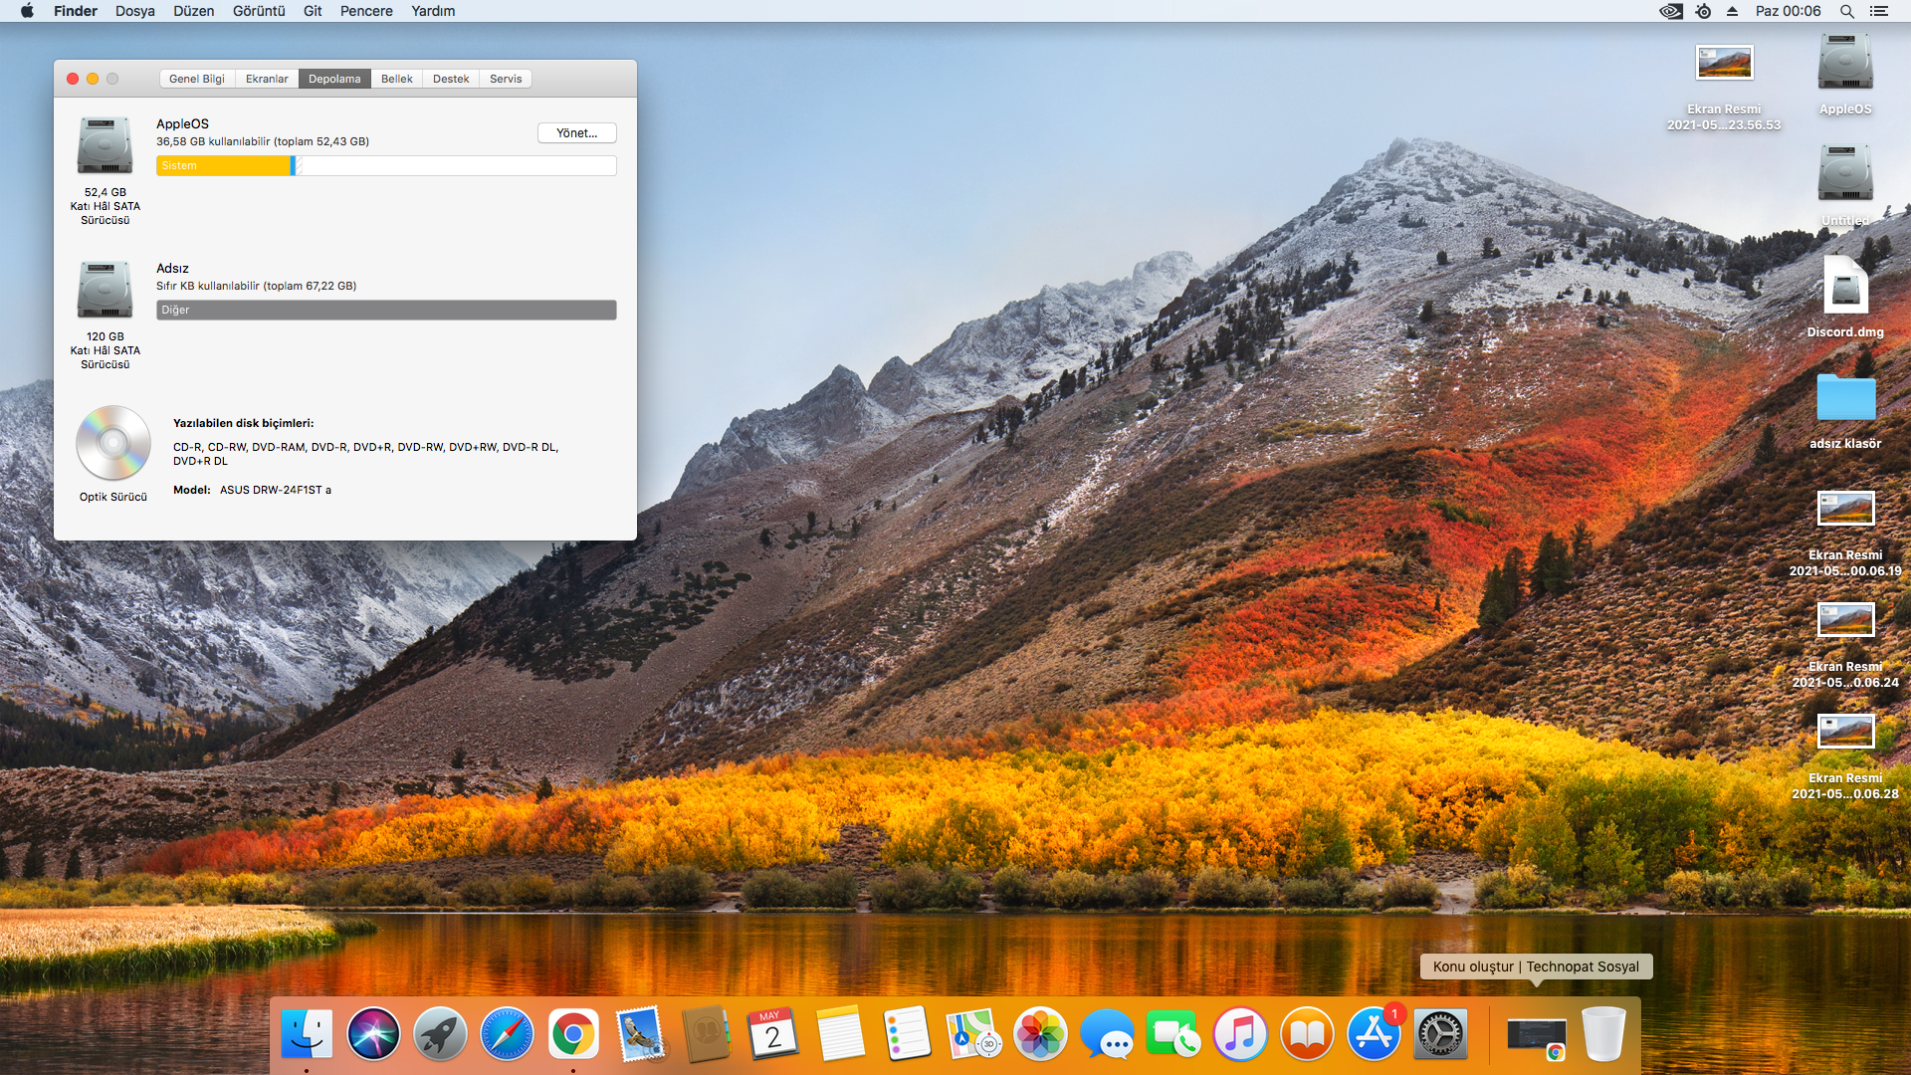
Task: Select the adsız klasör desktop folder
Action: (x=1845, y=398)
